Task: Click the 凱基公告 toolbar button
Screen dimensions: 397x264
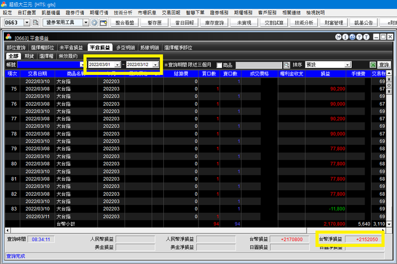Action: pyautogui.click(x=363, y=23)
